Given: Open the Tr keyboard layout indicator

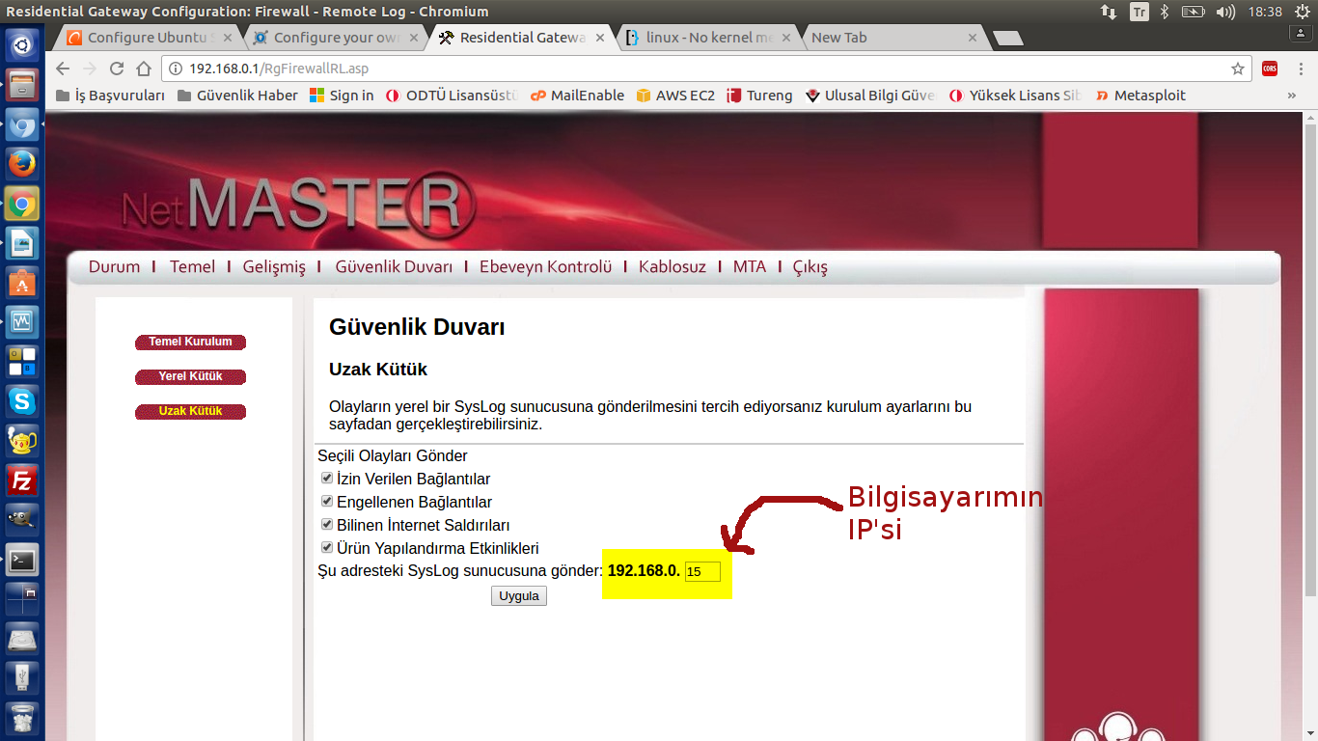Looking at the screenshot, I should [1140, 12].
